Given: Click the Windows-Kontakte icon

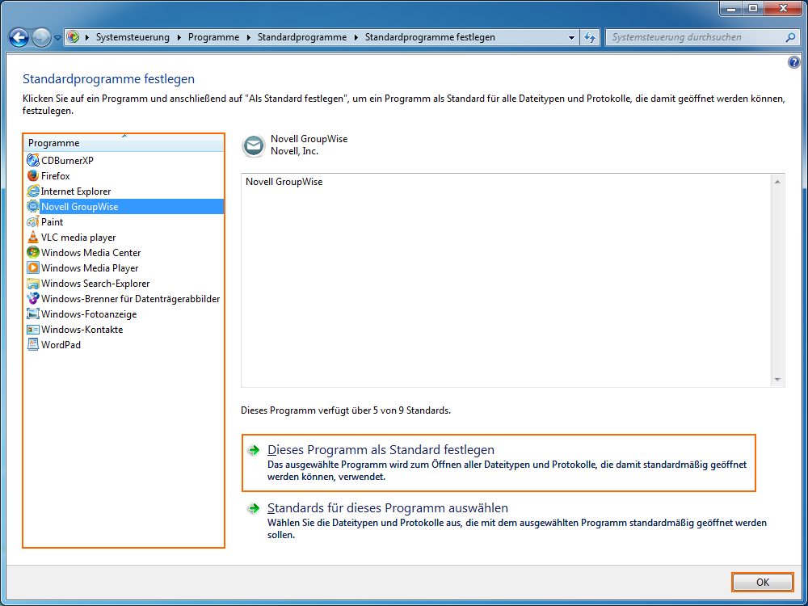Looking at the screenshot, I should (33, 330).
